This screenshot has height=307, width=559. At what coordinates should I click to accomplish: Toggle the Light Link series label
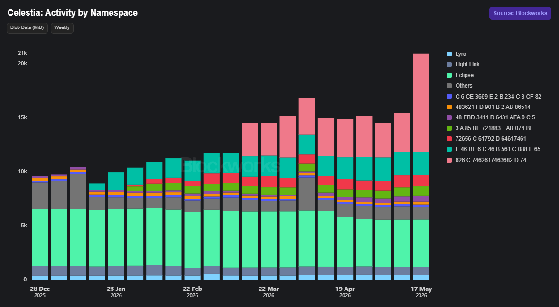[x=467, y=64]
